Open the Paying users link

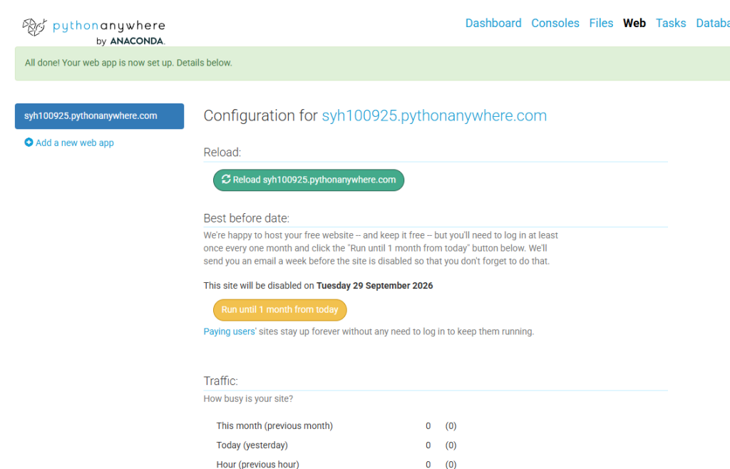[x=229, y=331]
